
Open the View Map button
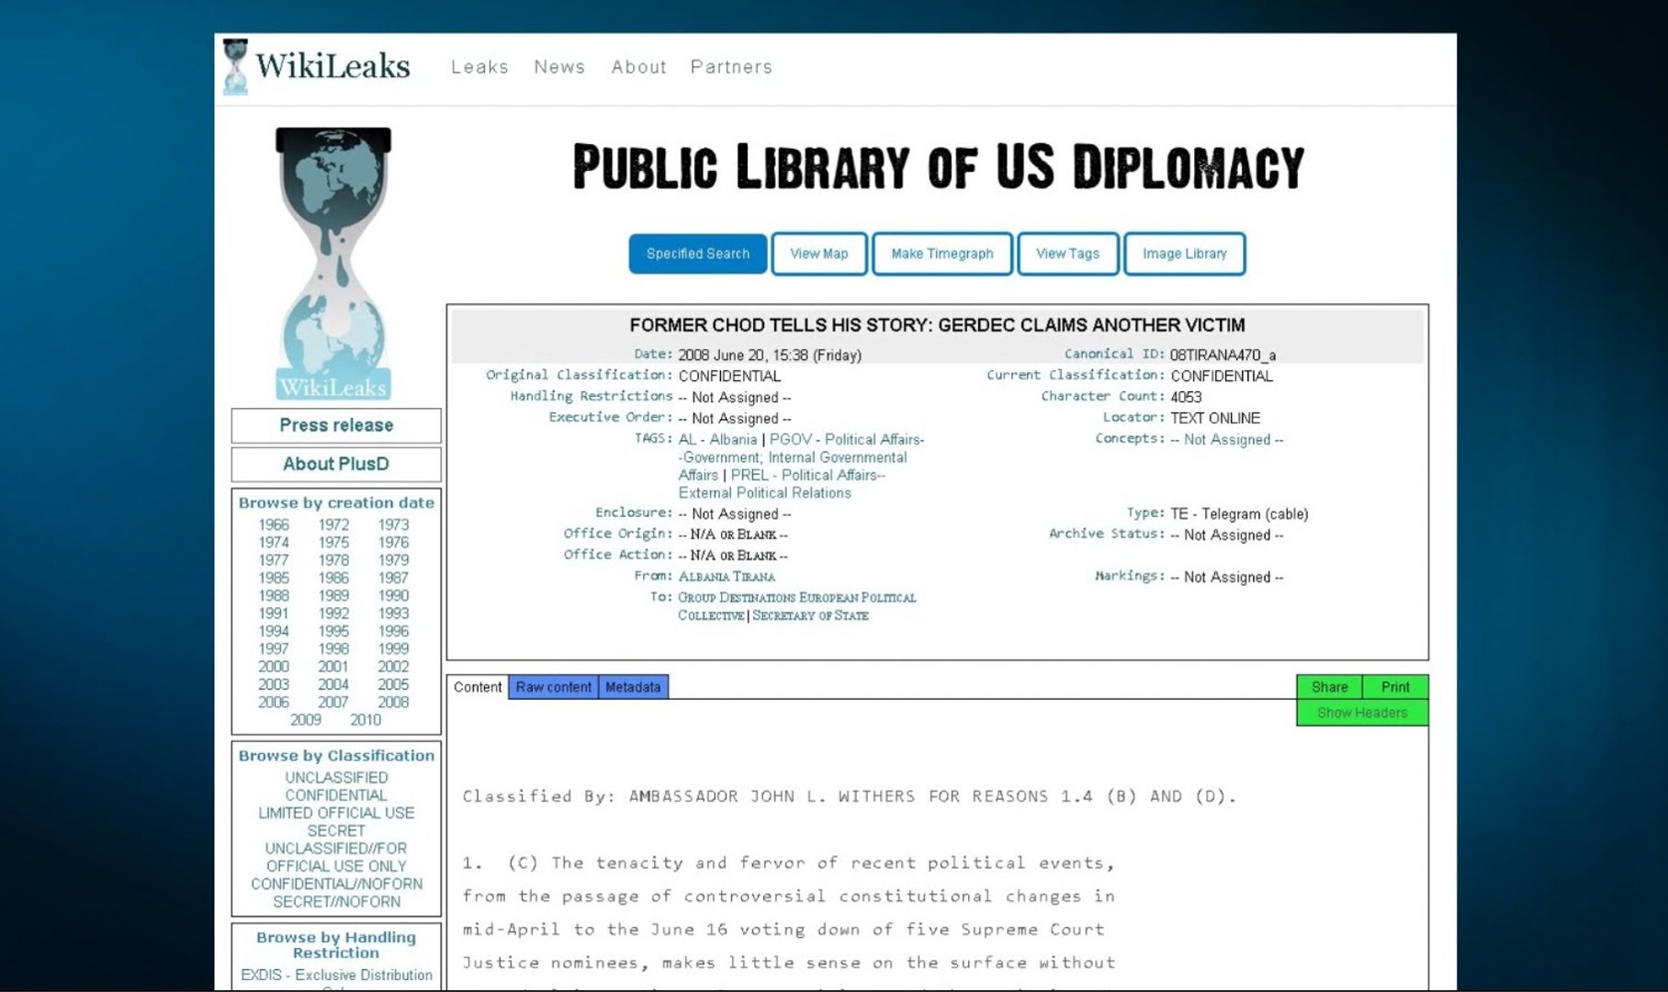(x=819, y=254)
